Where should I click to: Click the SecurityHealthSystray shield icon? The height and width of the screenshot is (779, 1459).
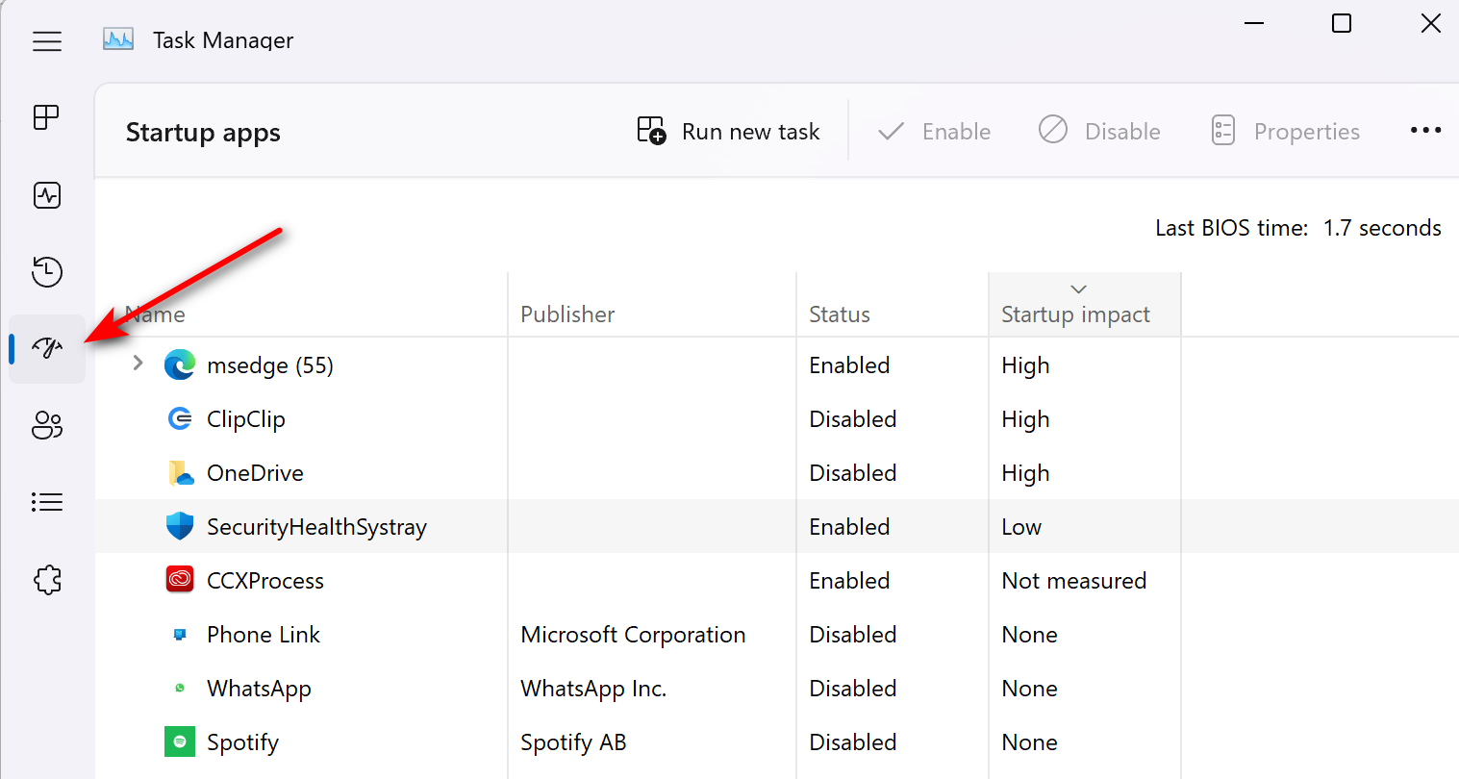(180, 526)
